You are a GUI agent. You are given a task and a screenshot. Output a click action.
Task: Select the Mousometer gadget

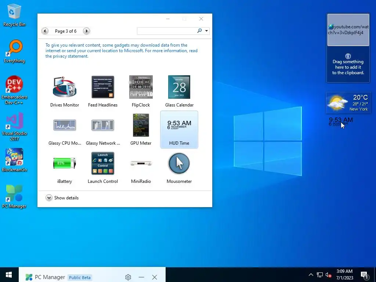[179, 167]
